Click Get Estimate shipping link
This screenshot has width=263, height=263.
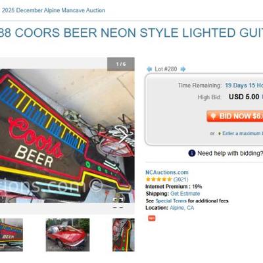coord(185,193)
